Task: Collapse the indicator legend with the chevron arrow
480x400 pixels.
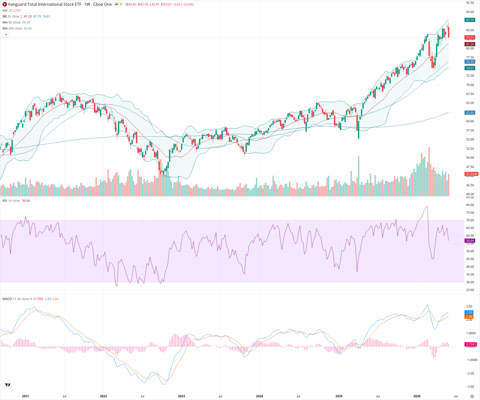Action: pyautogui.click(x=6, y=34)
